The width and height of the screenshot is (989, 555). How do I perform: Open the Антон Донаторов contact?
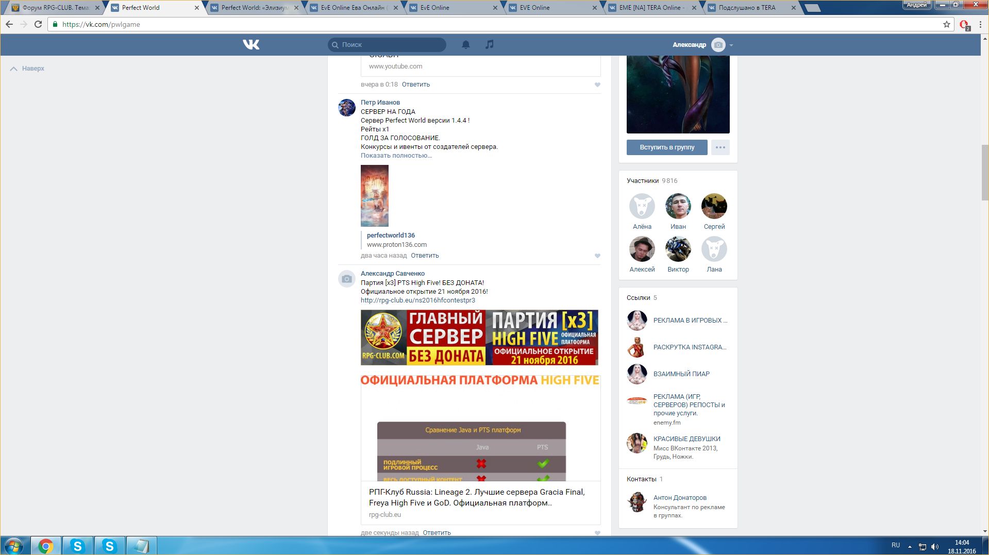tap(680, 498)
